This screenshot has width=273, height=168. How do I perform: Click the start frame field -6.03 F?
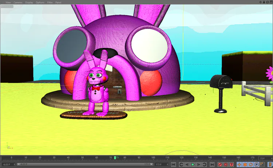[8, 164]
